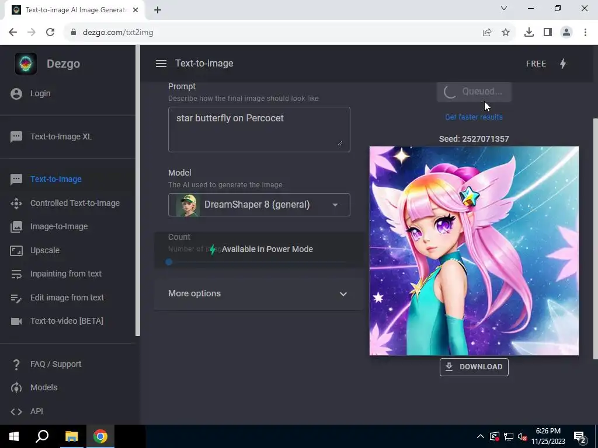598x448 pixels.
Task: Open Text-to-Image XL in sidebar
Action: (x=61, y=136)
